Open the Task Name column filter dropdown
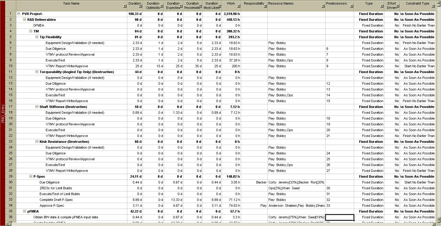The image size is (441, 226). click(125, 6)
